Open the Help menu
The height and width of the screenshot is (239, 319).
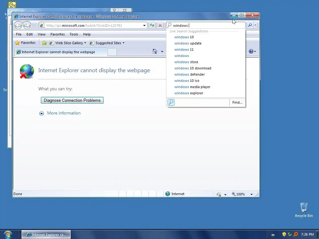click(87, 34)
